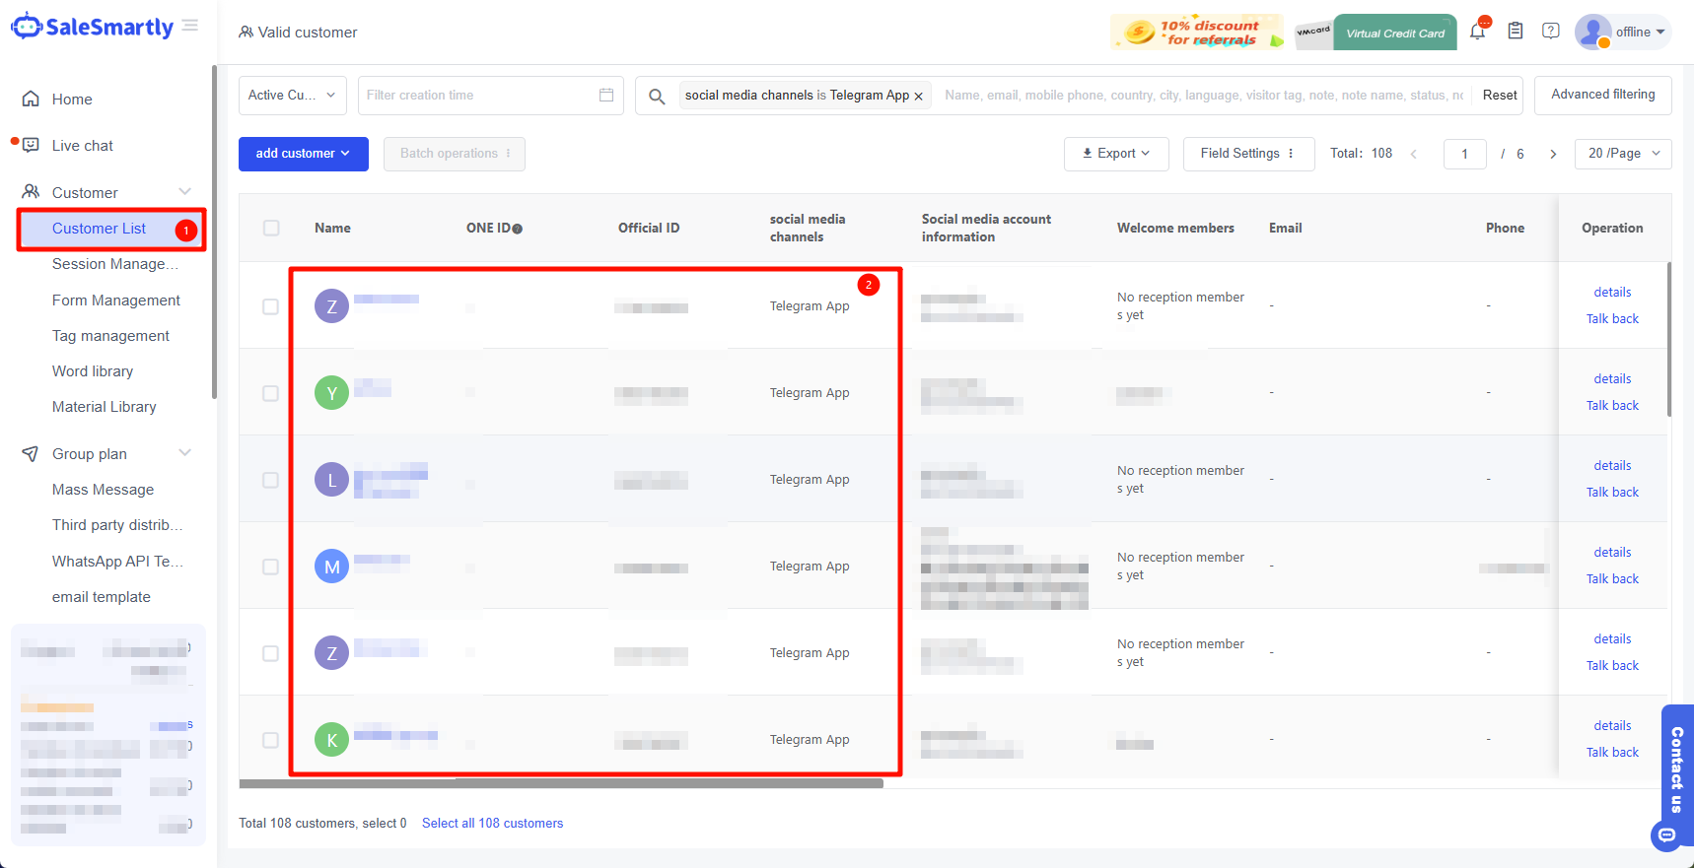Viewport: 1694px width, 868px height.
Task: Click the horizontal table scrollbar
Action: [x=560, y=784]
